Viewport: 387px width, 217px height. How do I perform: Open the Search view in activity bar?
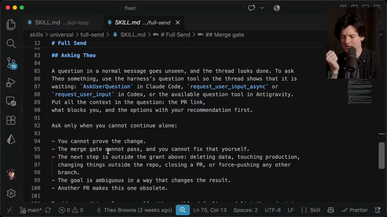11,44
